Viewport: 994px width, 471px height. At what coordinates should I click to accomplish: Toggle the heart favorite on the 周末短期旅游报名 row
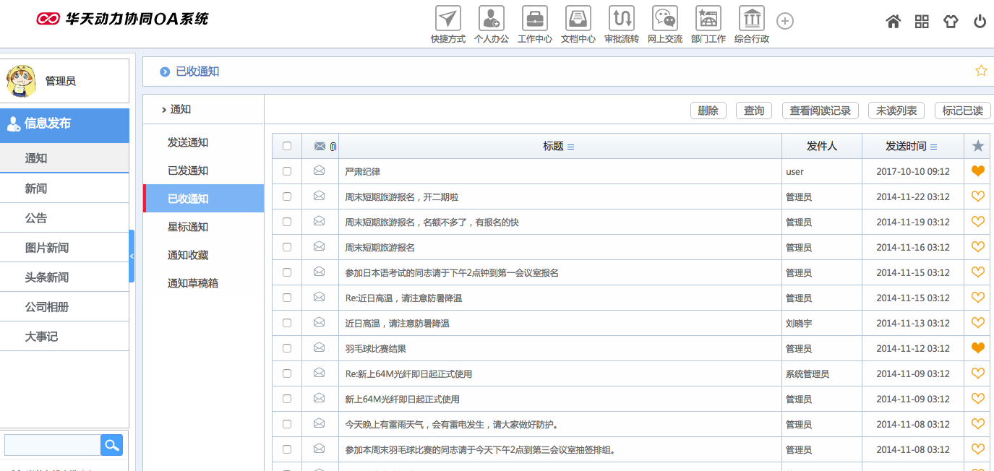978,247
